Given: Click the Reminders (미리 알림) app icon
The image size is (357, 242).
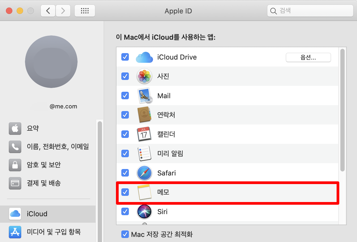Looking at the screenshot, I should point(144,153).
